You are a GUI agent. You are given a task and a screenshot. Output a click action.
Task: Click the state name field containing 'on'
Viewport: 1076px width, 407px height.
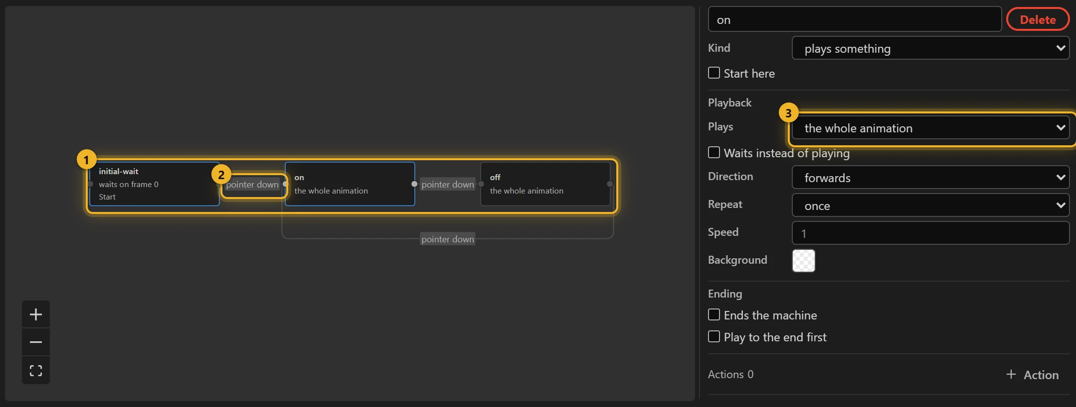pyautogui.click(x=855, y=20)
